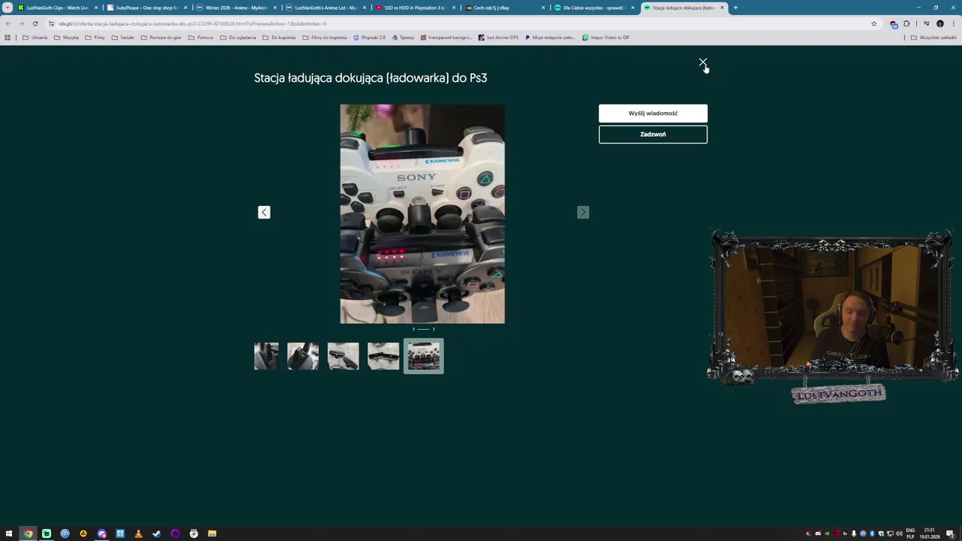Open the Chrome tab search dropdown
Screen dimensions: 962x541
point(8,8)
